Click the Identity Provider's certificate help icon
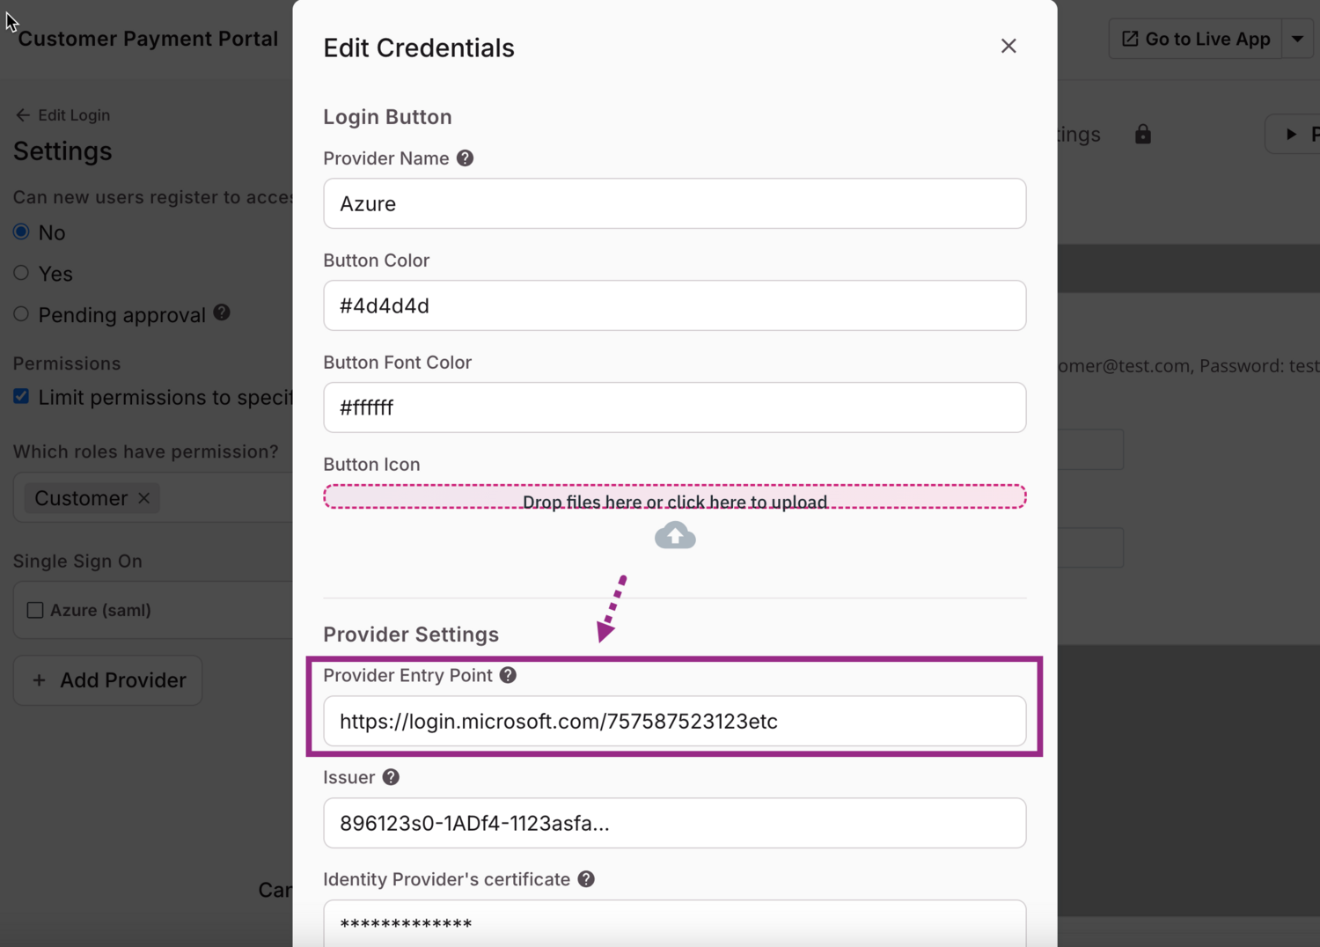The height and width of the screenshot is (947, 1320). (586, 879)
